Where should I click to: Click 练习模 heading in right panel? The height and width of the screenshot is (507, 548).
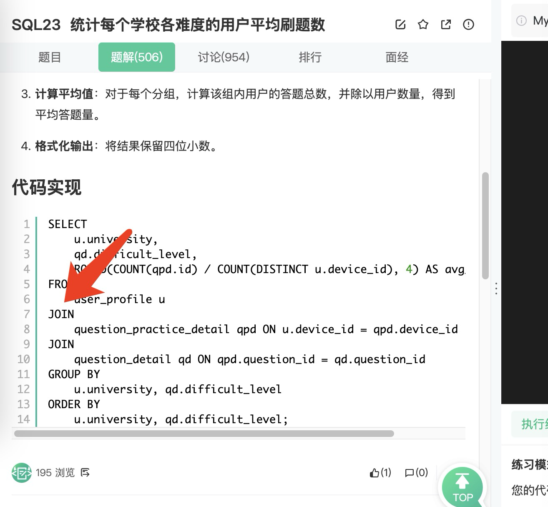530,464
